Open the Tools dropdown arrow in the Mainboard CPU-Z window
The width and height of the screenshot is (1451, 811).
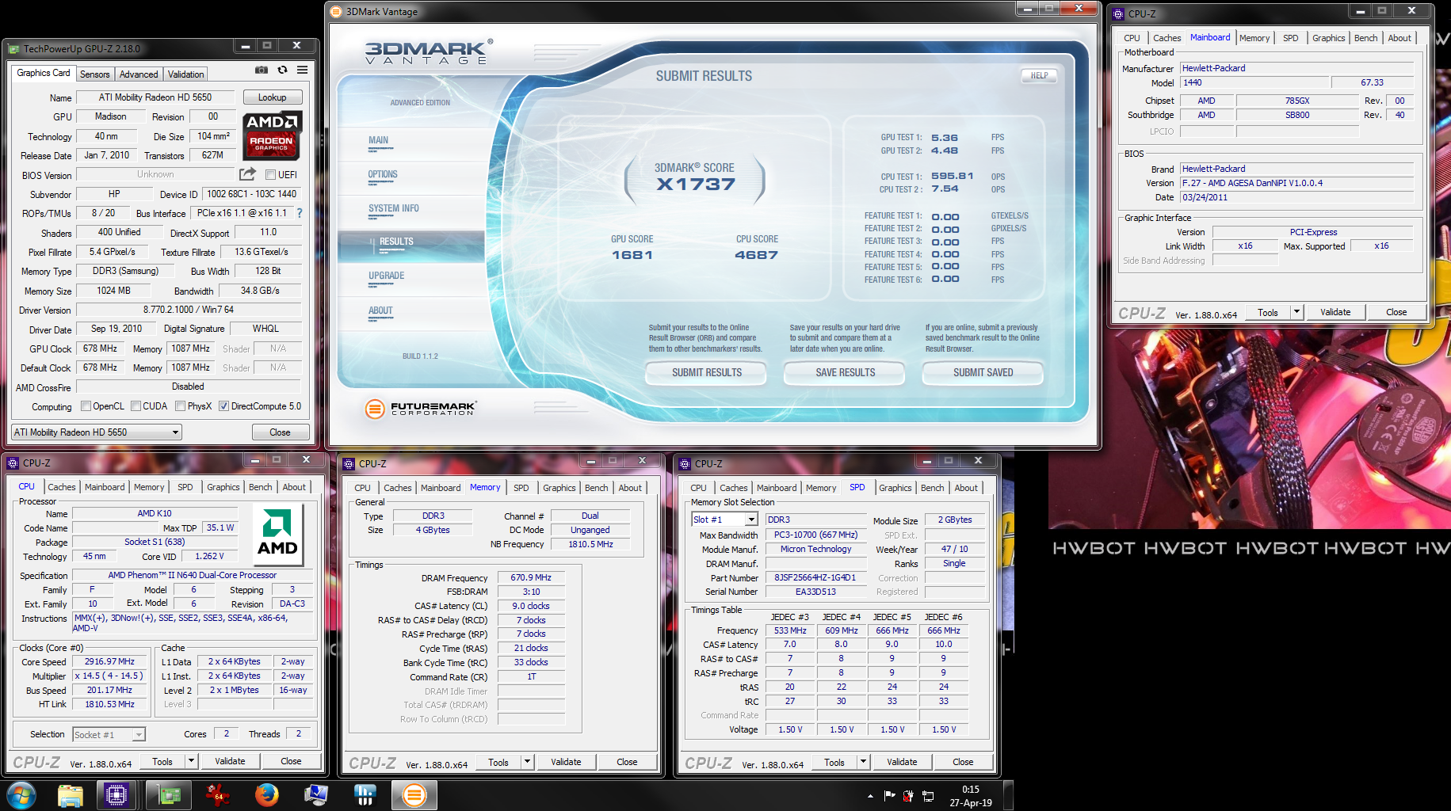point(1296,312)
